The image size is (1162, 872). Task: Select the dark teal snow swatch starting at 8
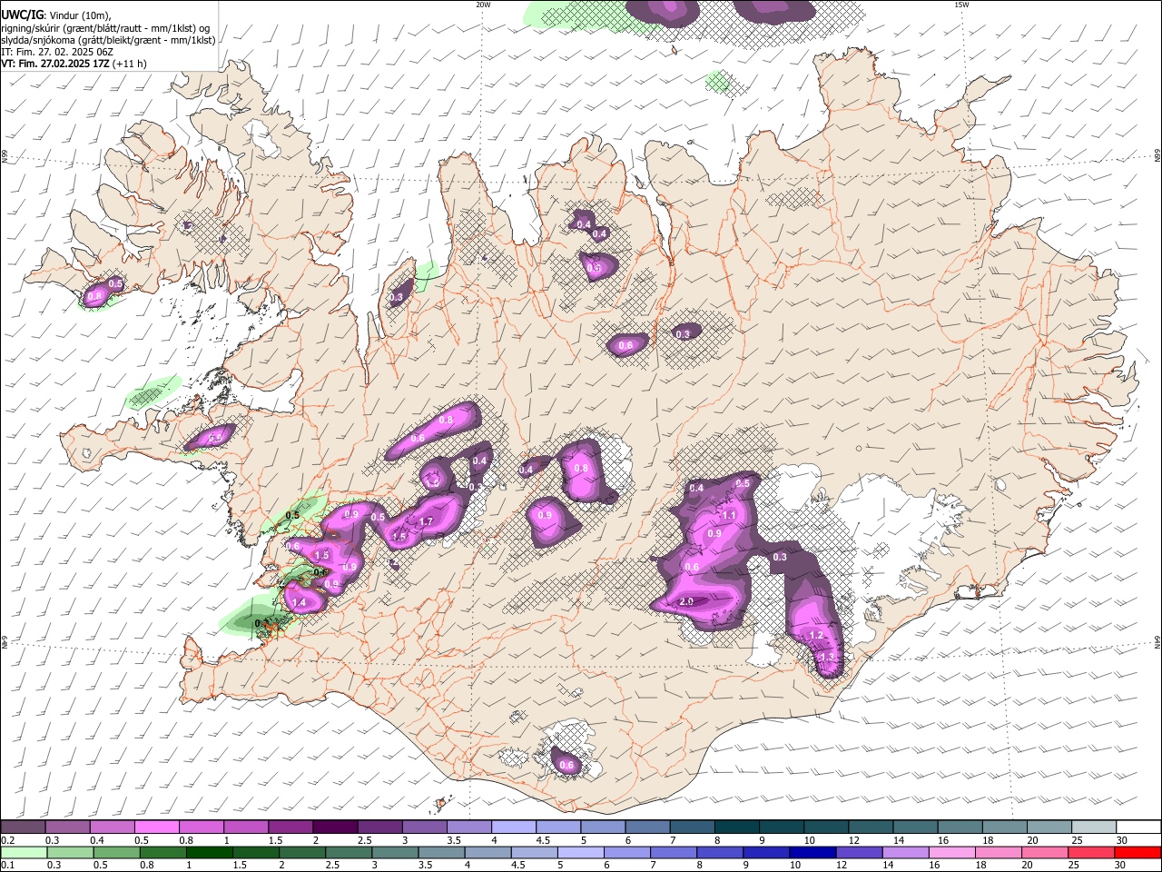[x=737, y=827]
